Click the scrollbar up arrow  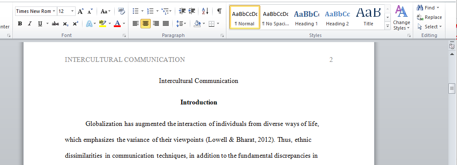(452, 54)
